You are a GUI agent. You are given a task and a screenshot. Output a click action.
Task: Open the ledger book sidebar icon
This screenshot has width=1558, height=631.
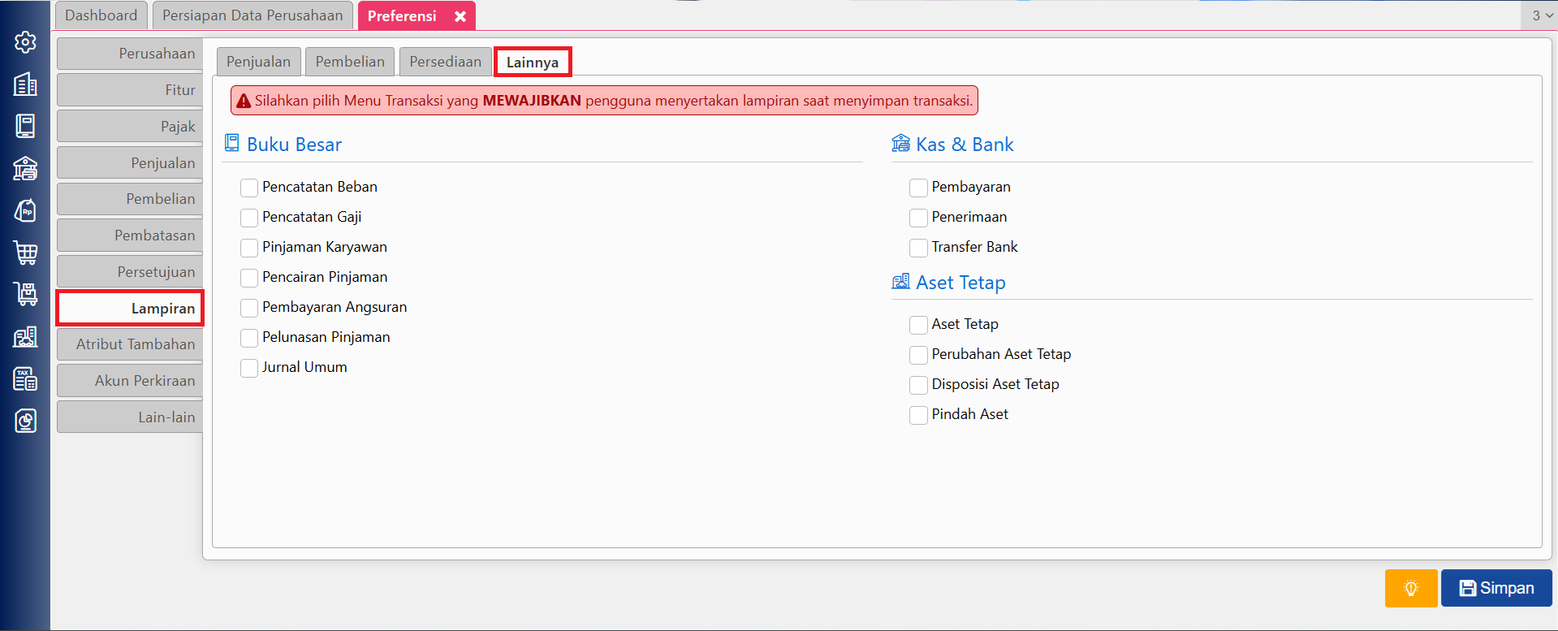point(25,126)
